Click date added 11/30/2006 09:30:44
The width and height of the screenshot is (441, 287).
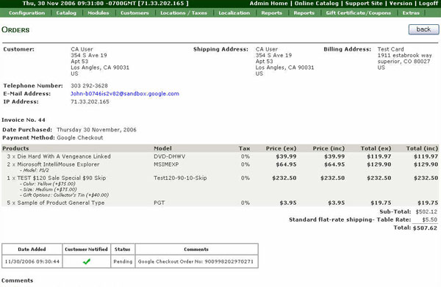point(32,261)
